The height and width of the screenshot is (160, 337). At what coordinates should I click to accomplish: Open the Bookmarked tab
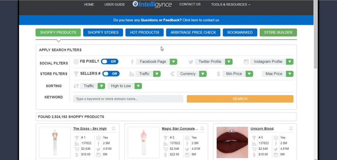[240, 33]
